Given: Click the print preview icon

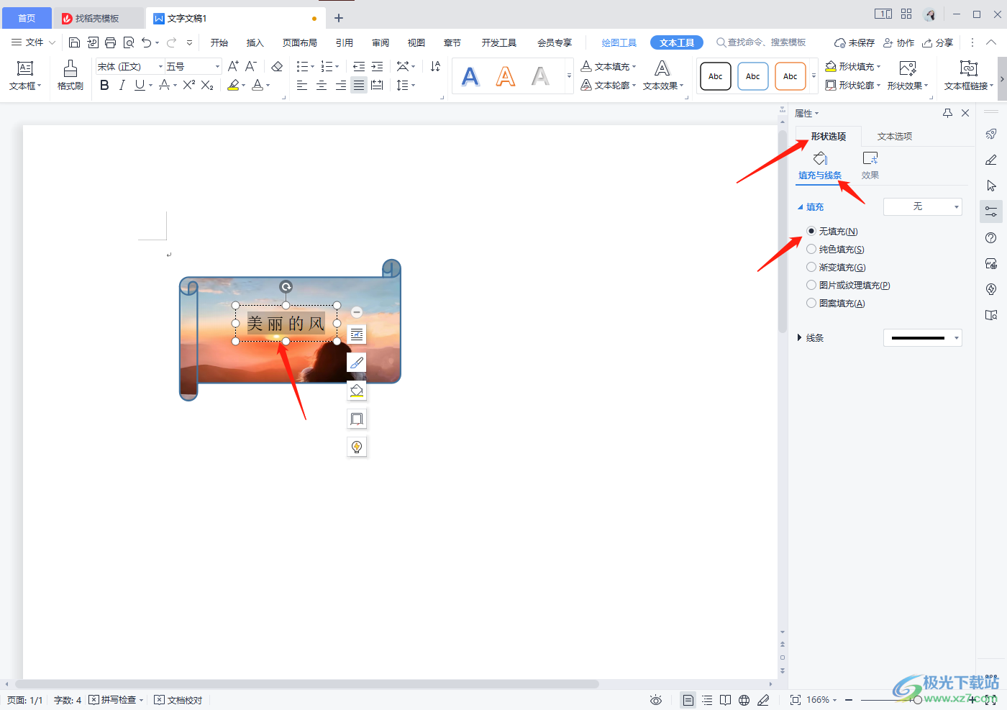Looking at the screenshot, I should click(129, 42).
